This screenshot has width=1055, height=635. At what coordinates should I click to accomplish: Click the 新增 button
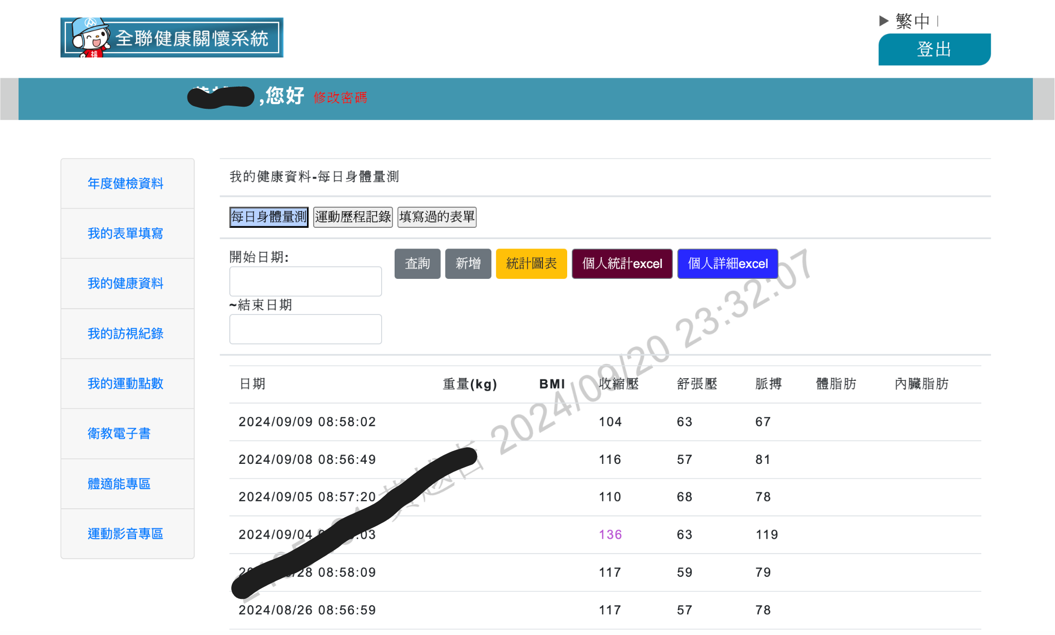point(468,264)
